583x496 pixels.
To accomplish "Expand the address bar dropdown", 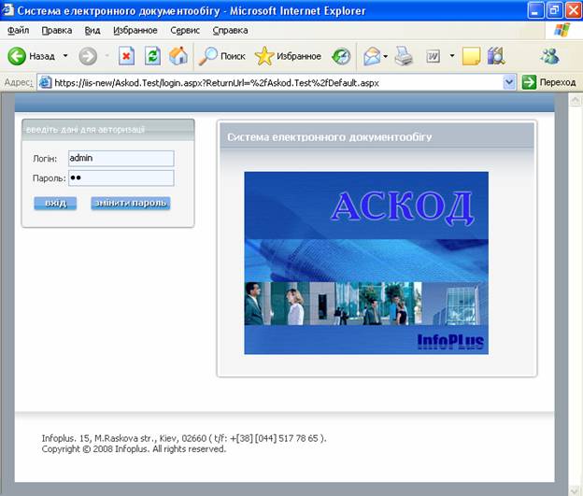I will click(x=509, y=82).
